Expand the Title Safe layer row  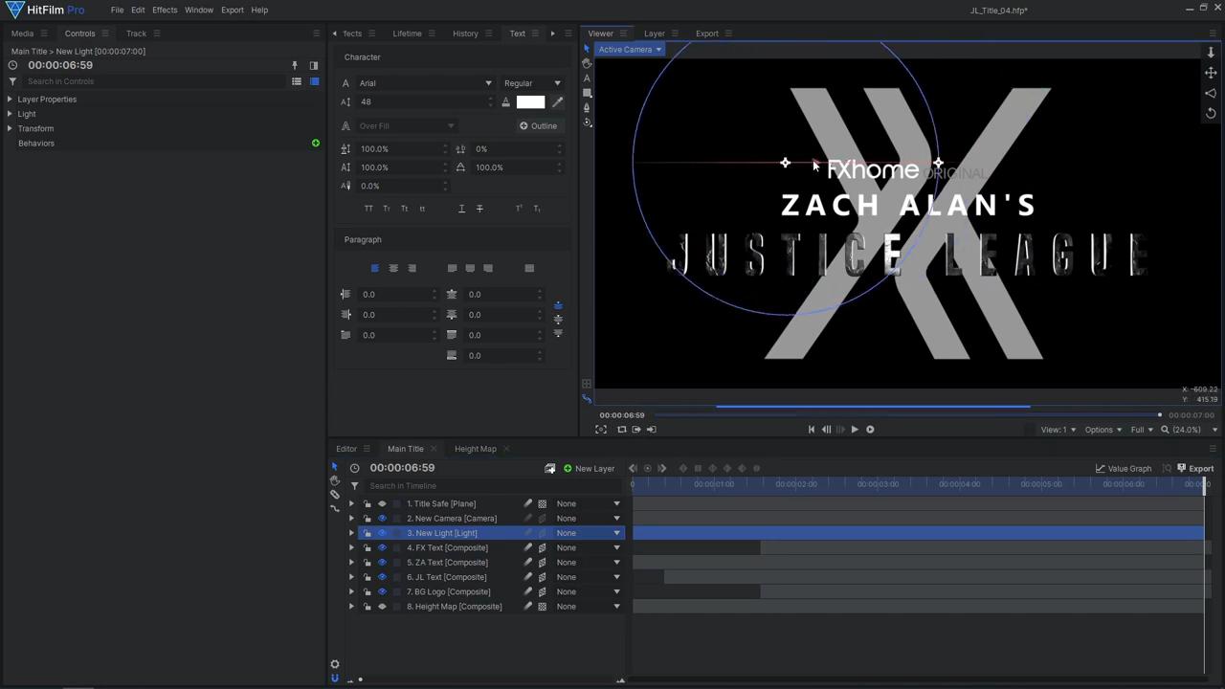pos(351,504)
